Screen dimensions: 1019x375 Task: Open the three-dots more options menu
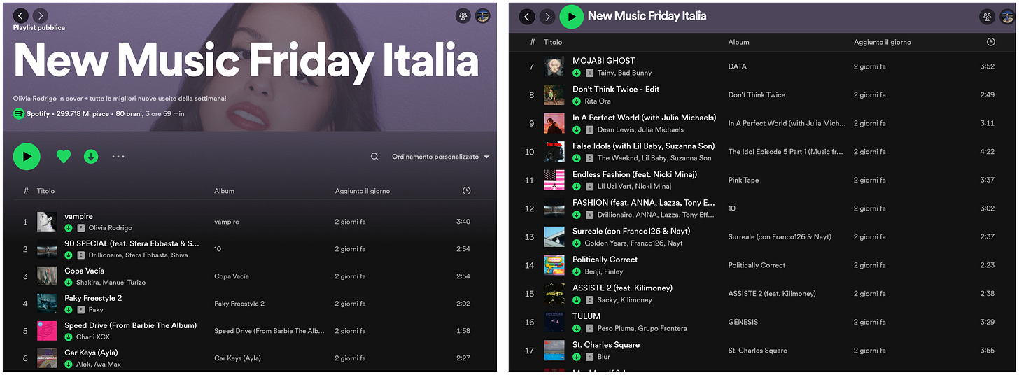coord(118,157)
